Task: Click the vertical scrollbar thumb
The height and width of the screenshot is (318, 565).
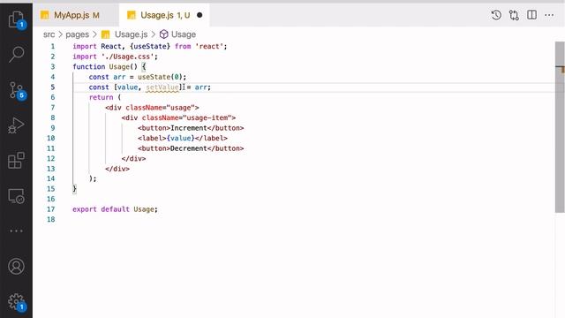Action: tap(560, 127)
